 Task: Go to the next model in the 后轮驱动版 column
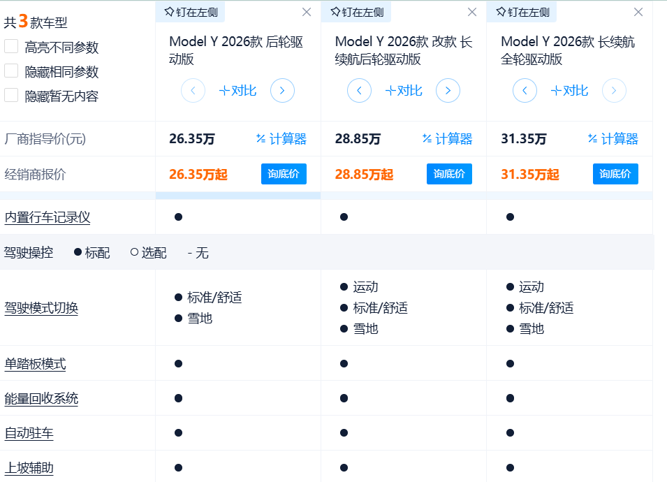[282, 91]
